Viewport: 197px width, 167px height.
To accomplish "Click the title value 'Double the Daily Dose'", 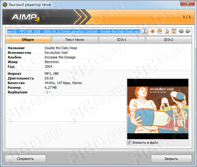I will tap(61, 48).
